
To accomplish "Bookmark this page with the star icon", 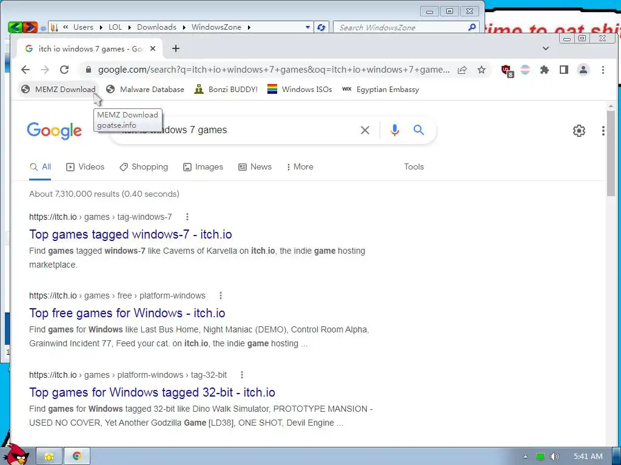I will [481, 70].
